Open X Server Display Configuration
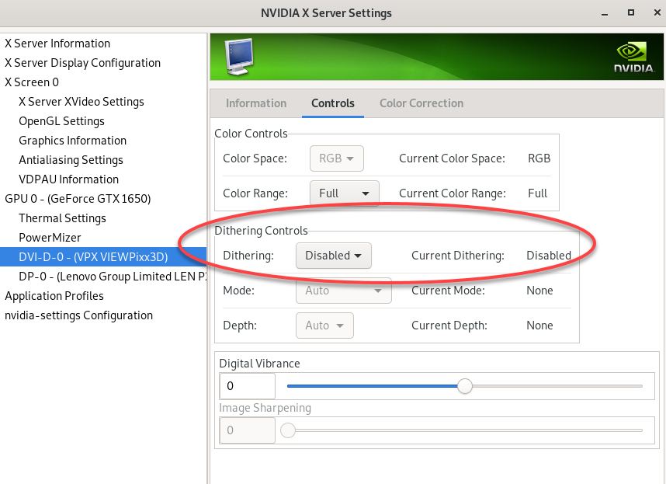The width and height of the screenshot is (666, 484). click(x=82, y=63)
